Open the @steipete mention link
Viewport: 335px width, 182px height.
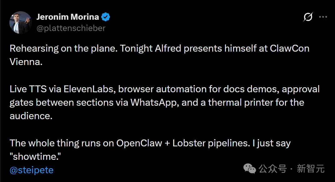[x=32, y=170]
